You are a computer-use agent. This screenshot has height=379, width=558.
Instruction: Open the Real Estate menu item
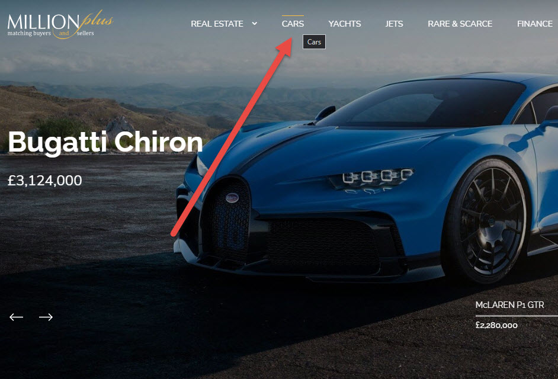[217, 24]
